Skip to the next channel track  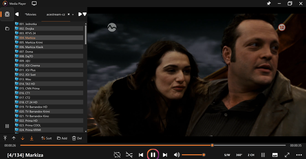[165, 155]
